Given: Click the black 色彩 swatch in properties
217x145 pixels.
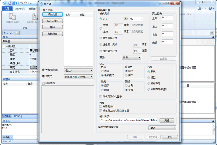Looking at the screenshot, I should tap(31, 50).
